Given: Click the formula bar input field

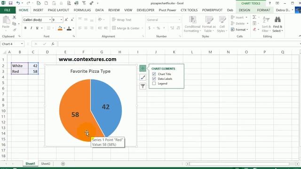Looking at the screenshot, I should tap(179, 44).
